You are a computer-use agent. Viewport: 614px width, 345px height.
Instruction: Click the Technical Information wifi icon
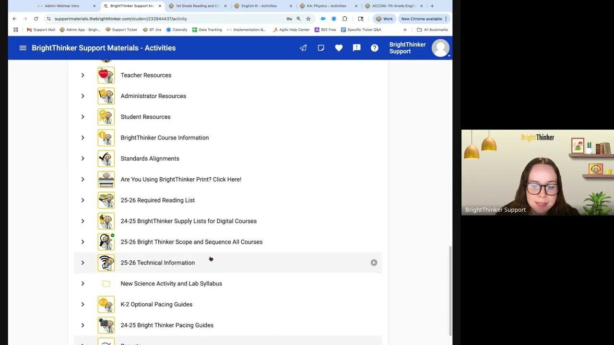[x=106, y=263]
